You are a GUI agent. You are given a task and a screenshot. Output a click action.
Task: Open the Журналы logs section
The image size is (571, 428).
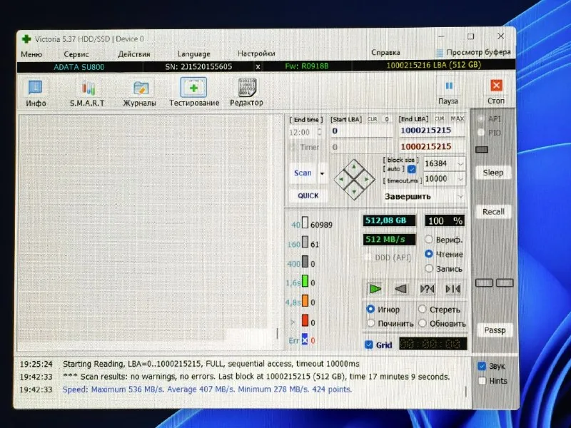140,93
